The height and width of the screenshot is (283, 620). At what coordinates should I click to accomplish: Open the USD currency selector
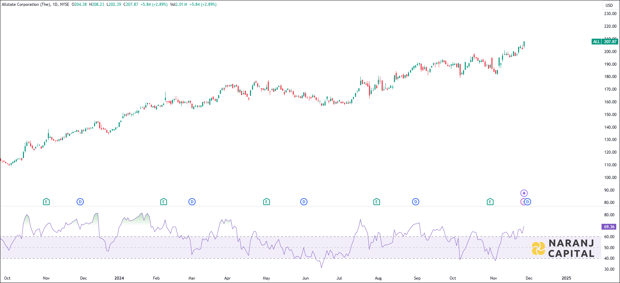tap(609, 5)
